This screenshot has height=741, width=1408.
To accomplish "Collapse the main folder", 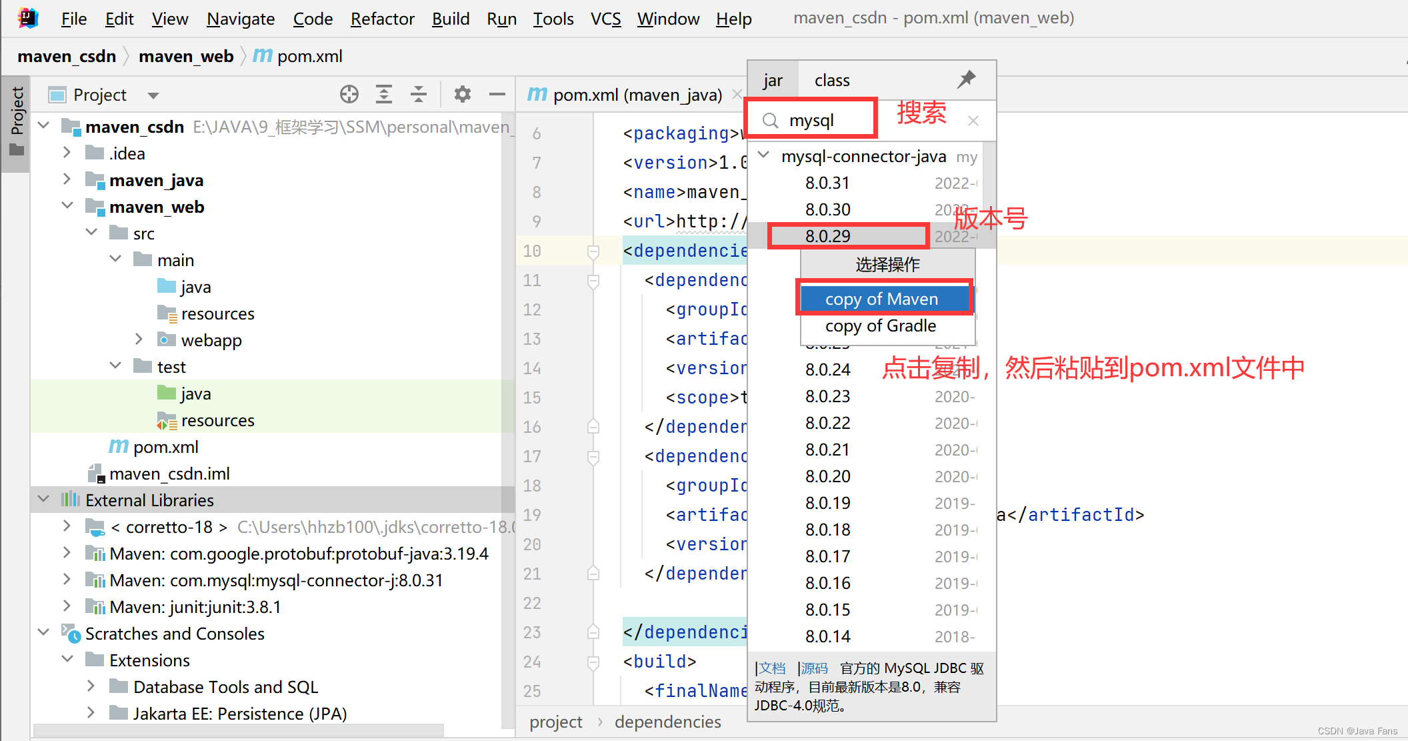I will (115, 259).
